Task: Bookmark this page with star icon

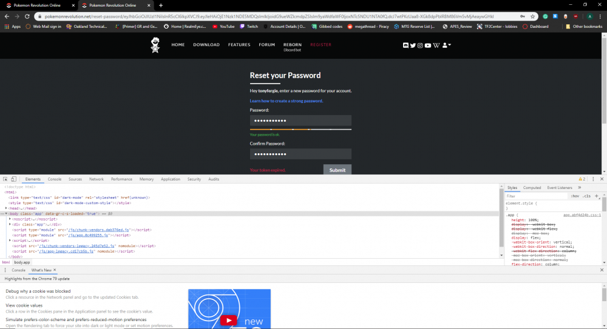Action: [x=532, y=16]
